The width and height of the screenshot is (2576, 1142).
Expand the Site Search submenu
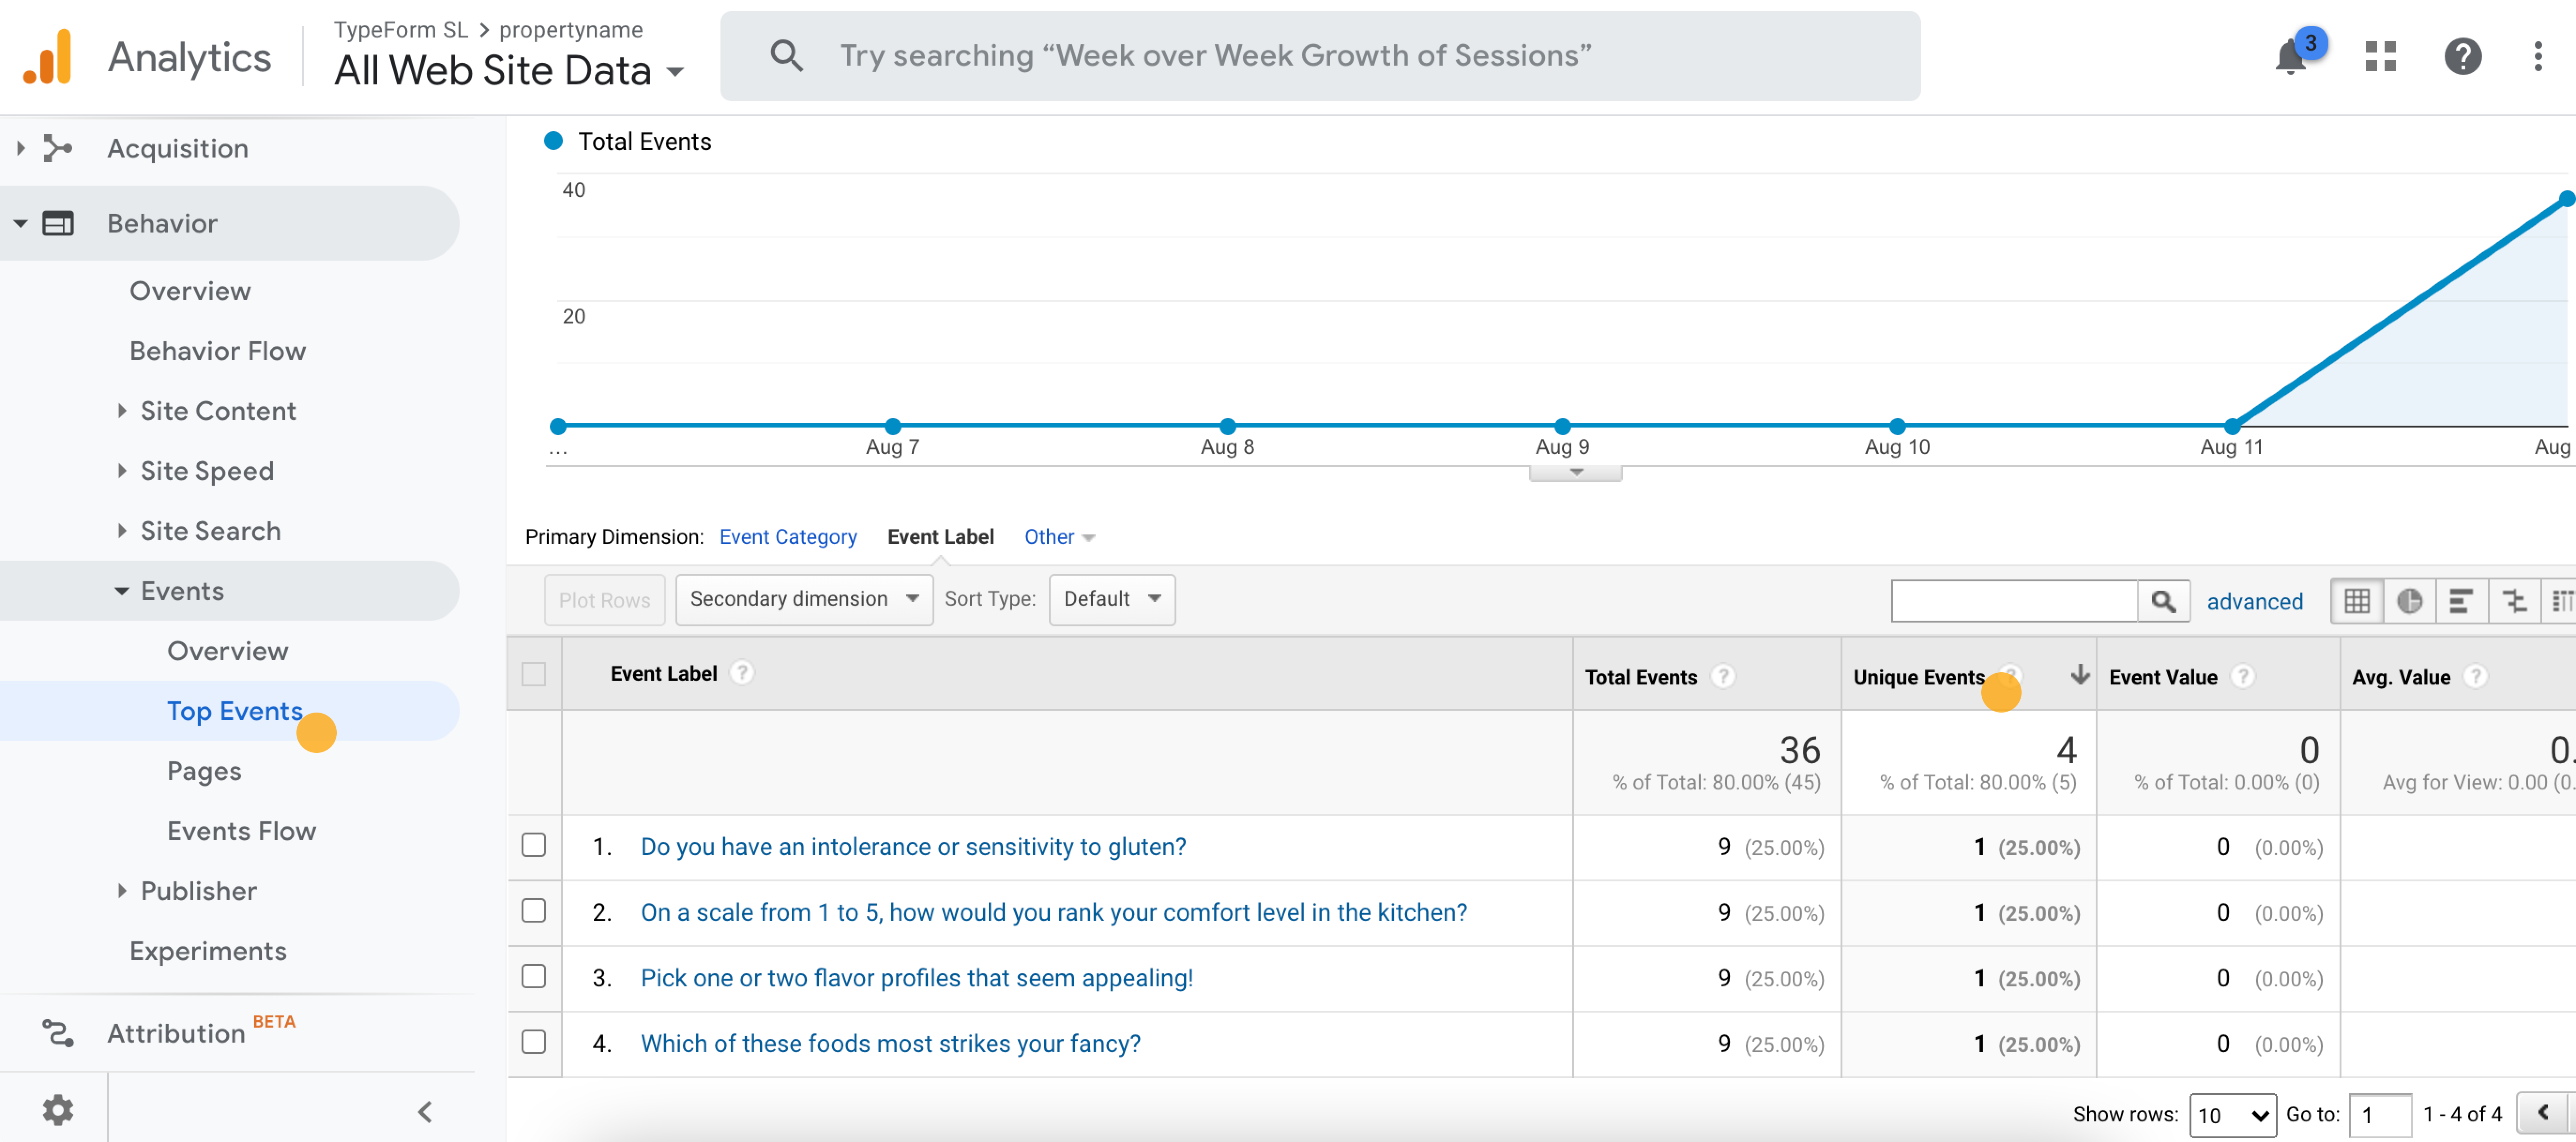pyautogui.click(x=121, y=531)
